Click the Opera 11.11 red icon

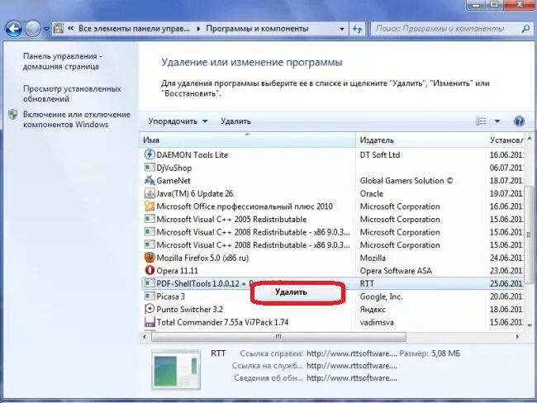coord(150,270)
